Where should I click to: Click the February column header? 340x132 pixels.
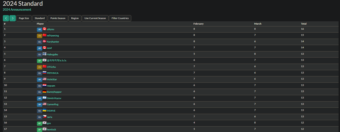coord(198,24)
